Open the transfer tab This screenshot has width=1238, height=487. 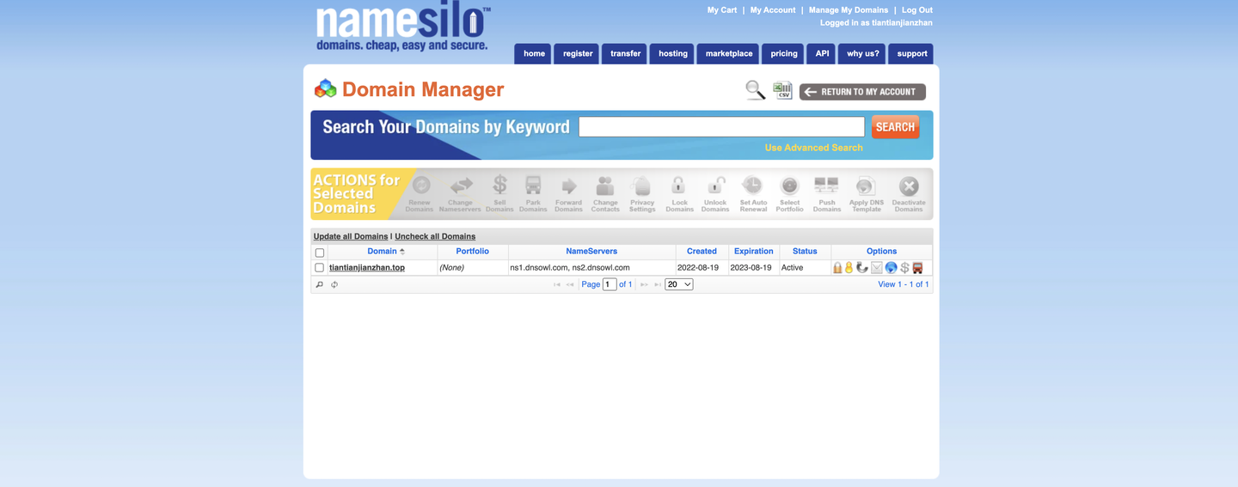tap(625, 54)
